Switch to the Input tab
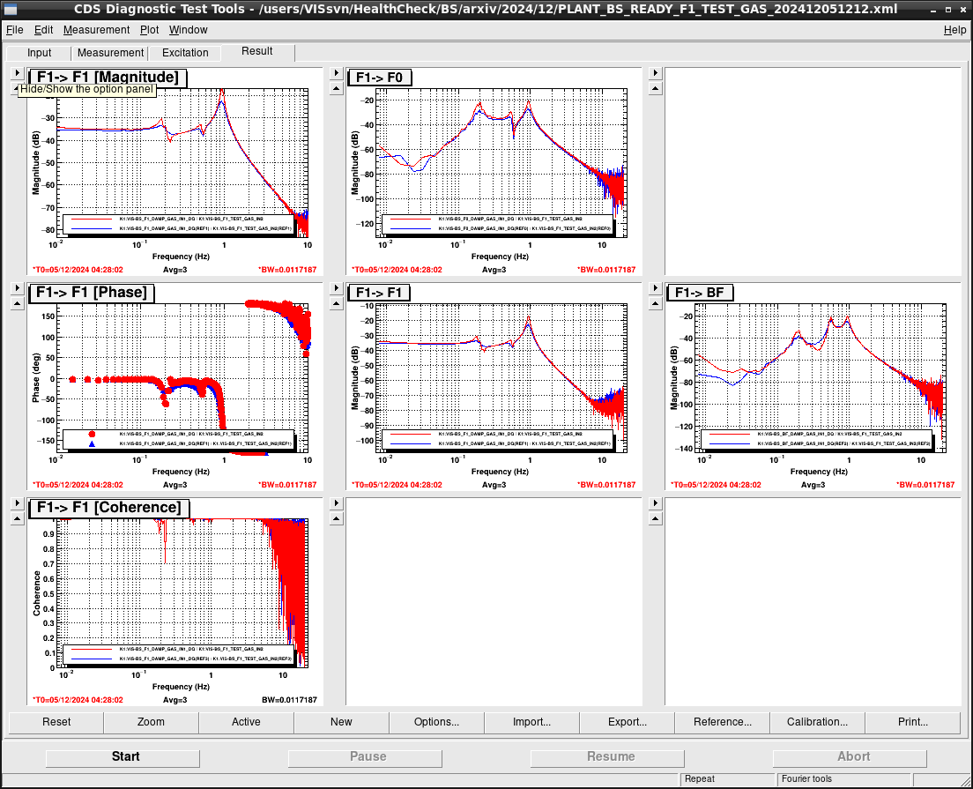973x789 pixels. click(39, 53)
